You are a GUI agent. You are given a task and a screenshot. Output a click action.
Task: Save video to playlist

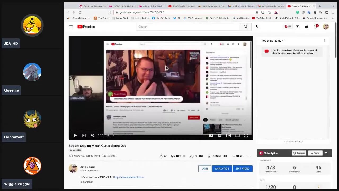(x=237, y=156)
